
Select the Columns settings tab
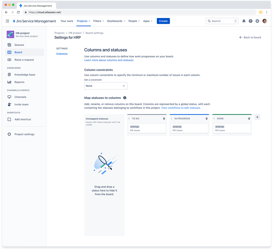tap(62, 54)
